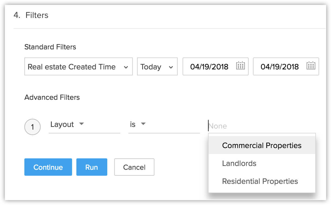Edit the first 04/19/2018 date field
Image resolution: width=331 pixels, height=205 pixels.
(x=209, y=67)
